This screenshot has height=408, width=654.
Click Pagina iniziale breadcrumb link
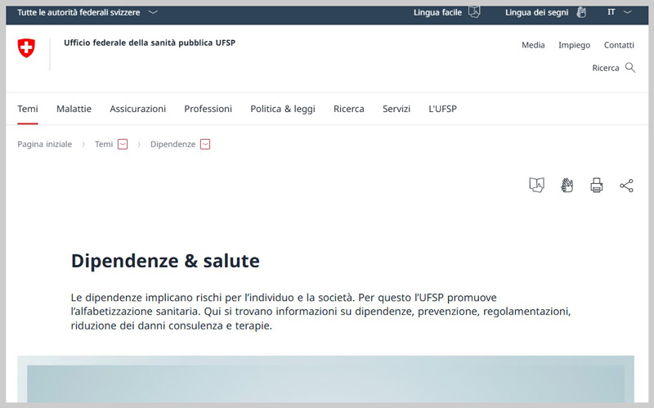(45, 144)
